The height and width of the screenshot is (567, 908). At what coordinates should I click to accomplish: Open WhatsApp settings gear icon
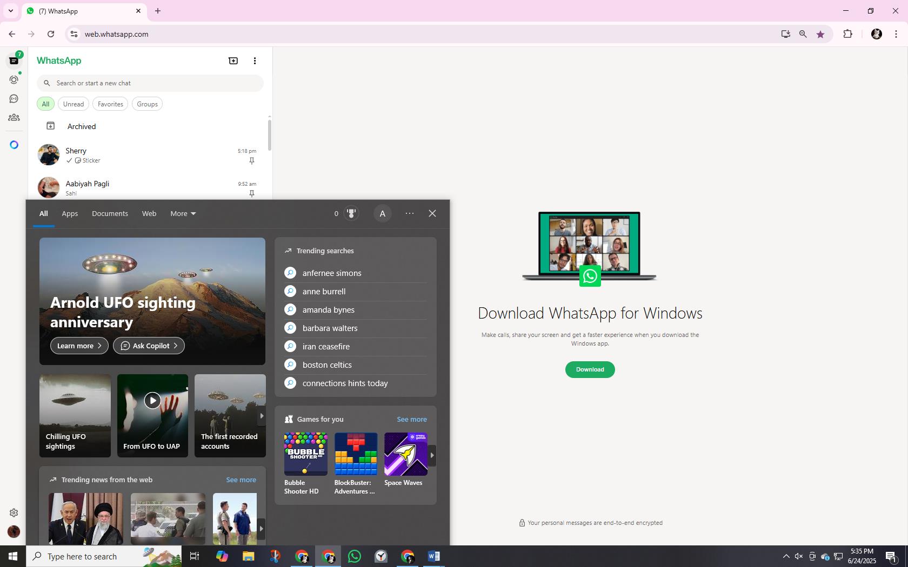[x=14, y=512]
